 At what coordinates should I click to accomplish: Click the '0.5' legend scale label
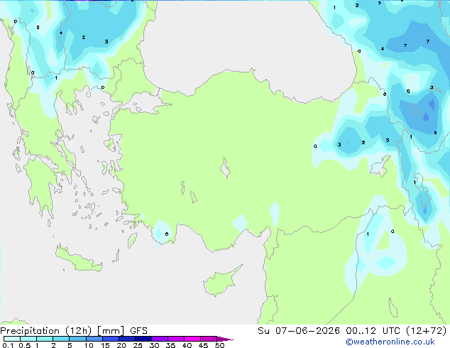24,345
